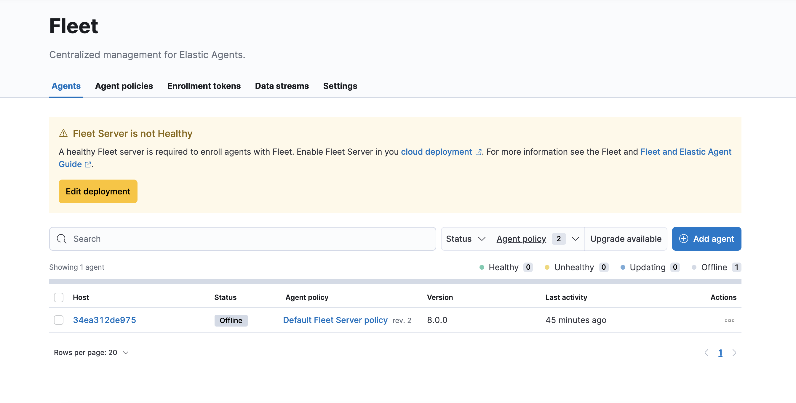Image resolution: width=796 pixels, height=403 pixels.
Task: Switch to the Enrollment tokens tab
Action: [204, 86]
